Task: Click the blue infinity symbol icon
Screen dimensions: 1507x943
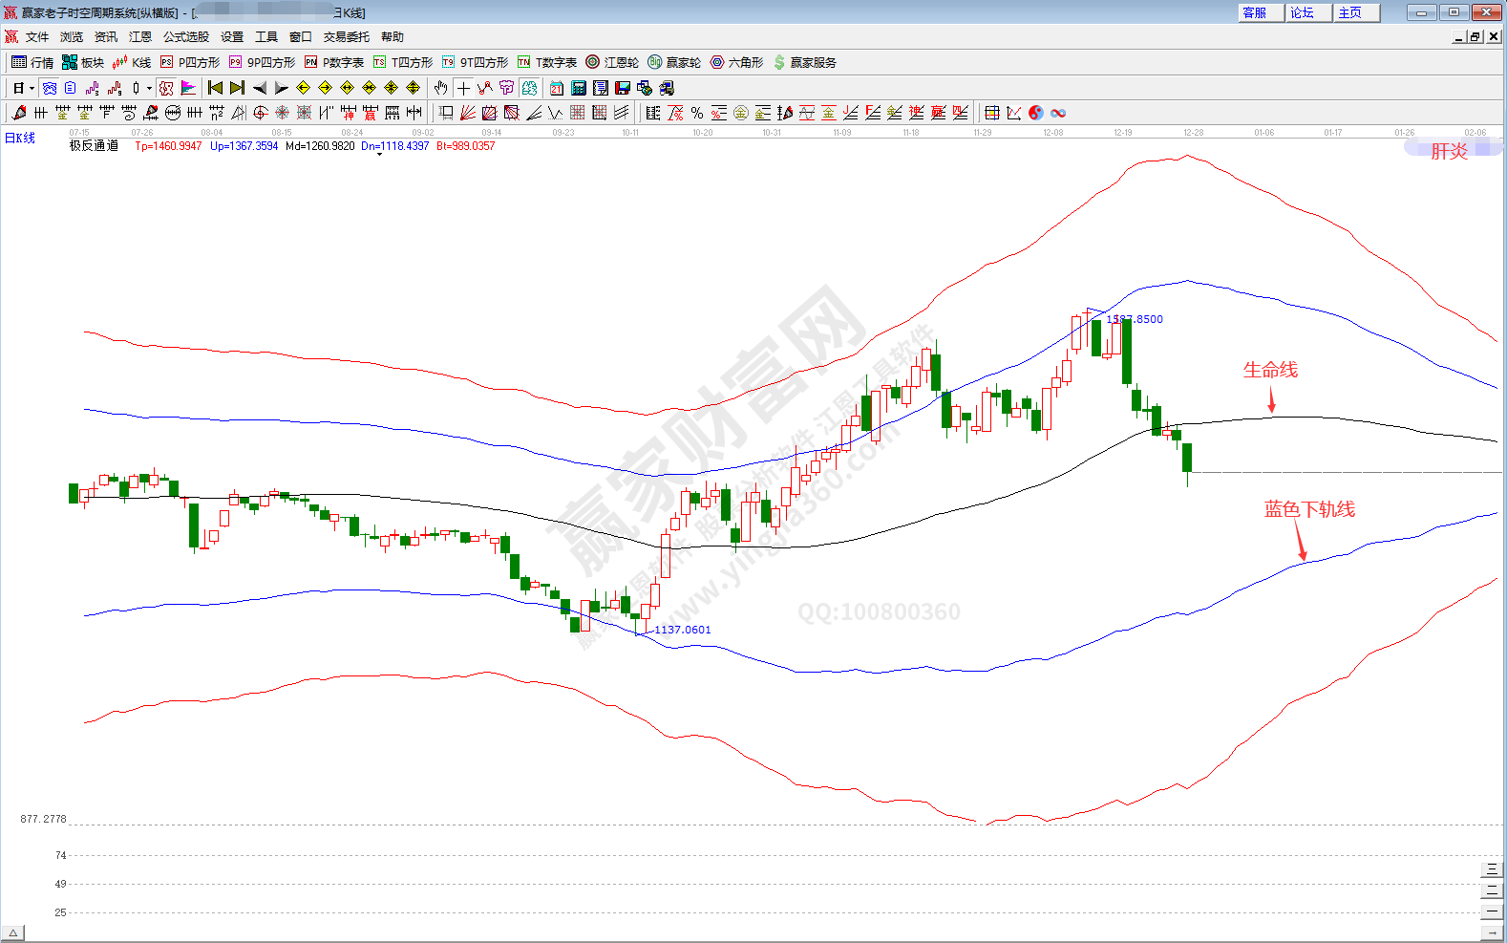Action: tap(1058, 113)
